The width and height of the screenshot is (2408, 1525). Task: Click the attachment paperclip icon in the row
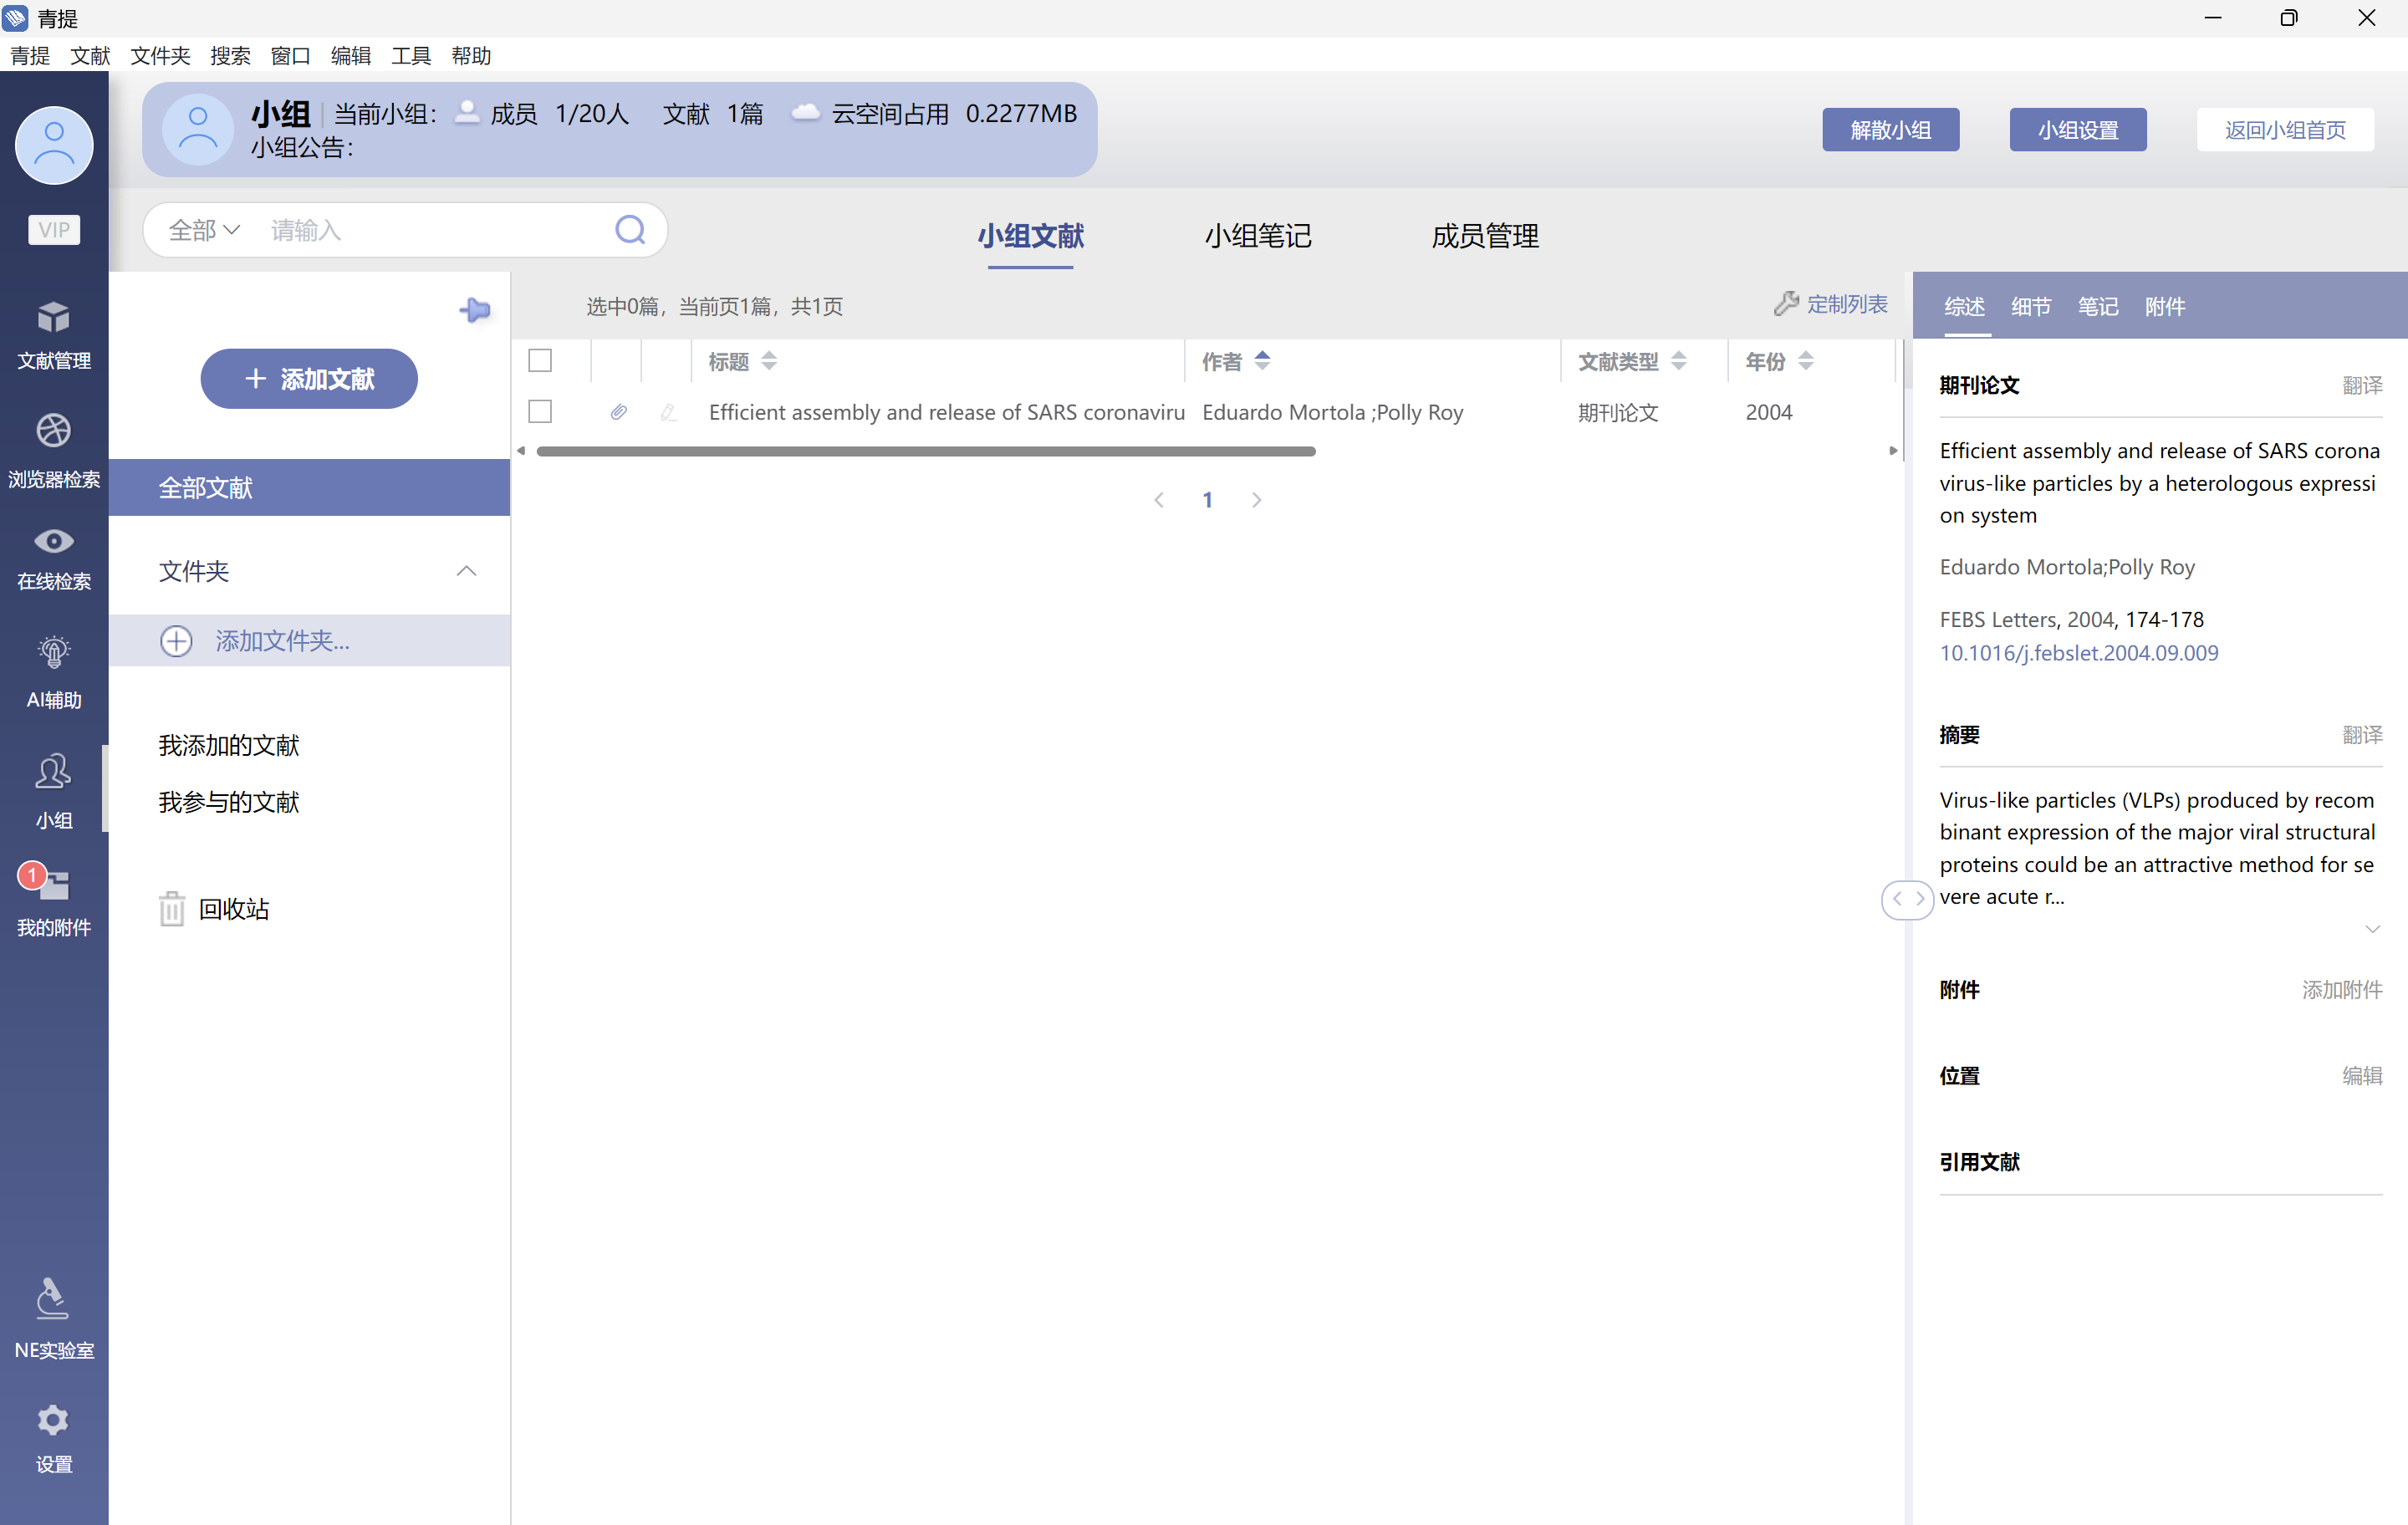pos(619,412)
